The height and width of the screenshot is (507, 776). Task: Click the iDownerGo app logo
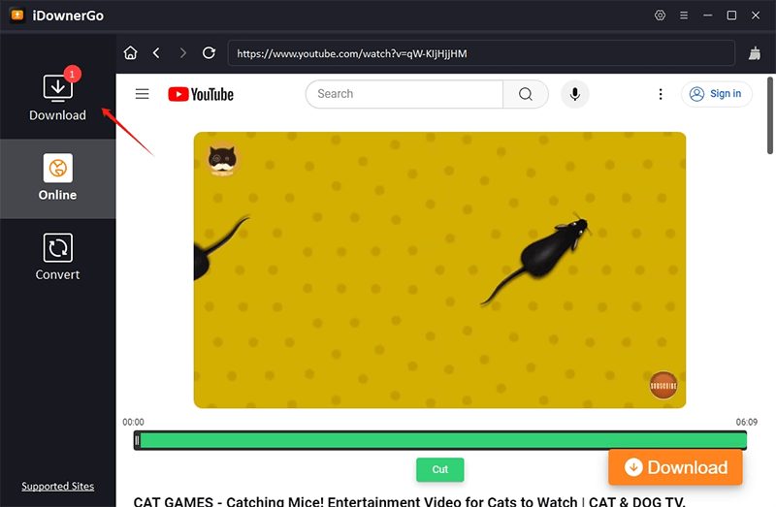pos(17,16)
